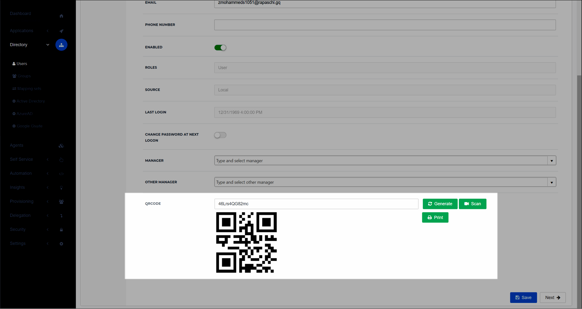
Task: Open the Manager dropdown arrow
Action: point(552,161)
